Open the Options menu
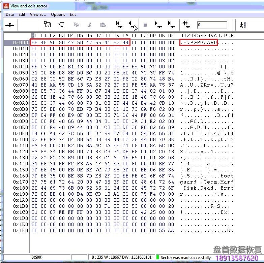This screenshot has height=263, width=264. [58, 14]
